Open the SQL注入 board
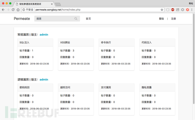 [x=25, y=43]
